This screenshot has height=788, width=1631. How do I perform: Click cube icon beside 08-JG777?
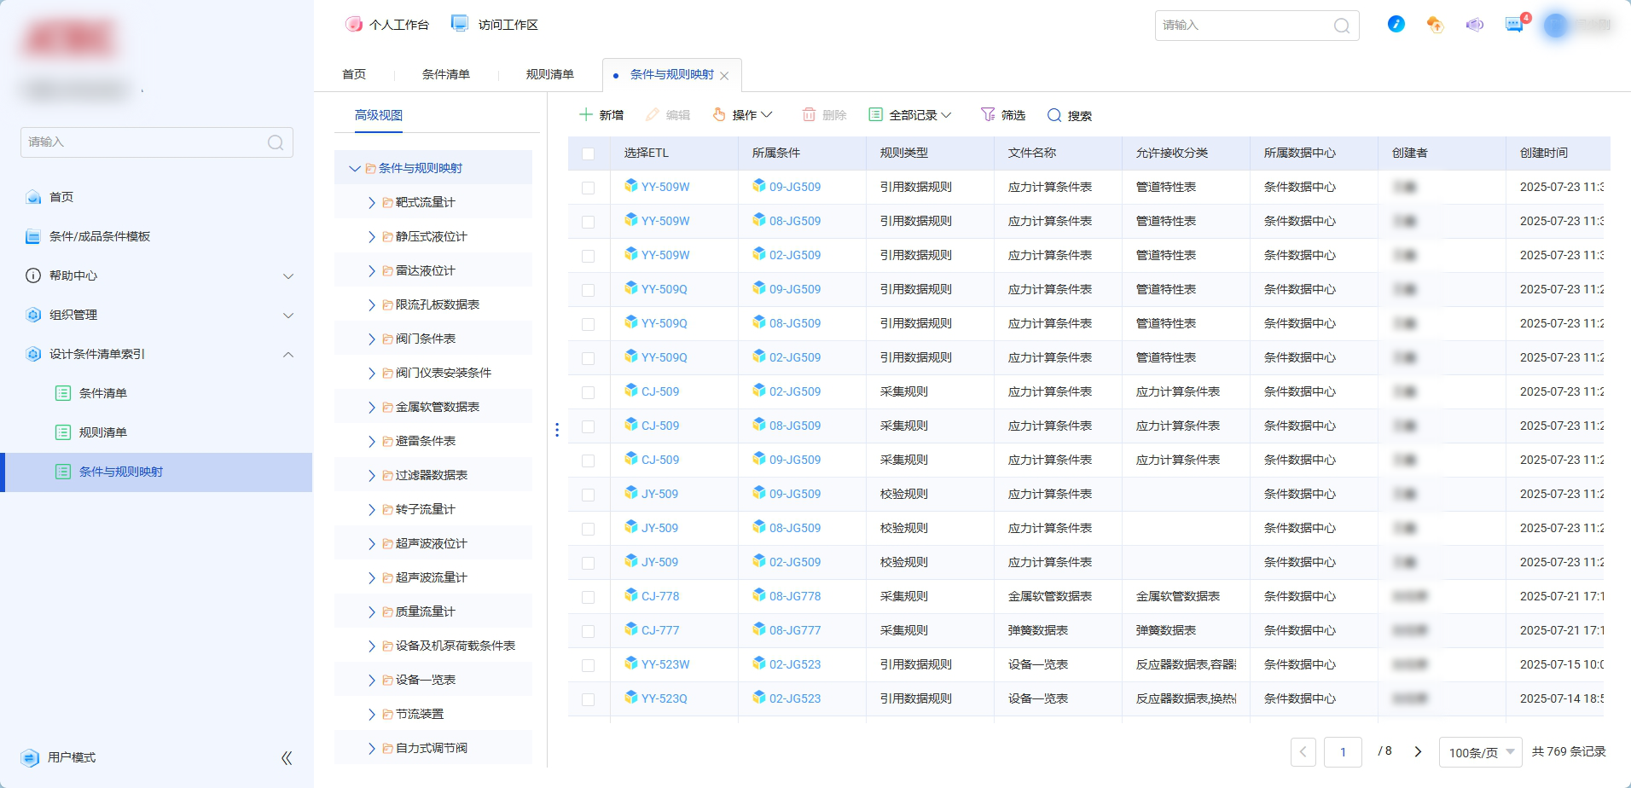click(759, 629)
